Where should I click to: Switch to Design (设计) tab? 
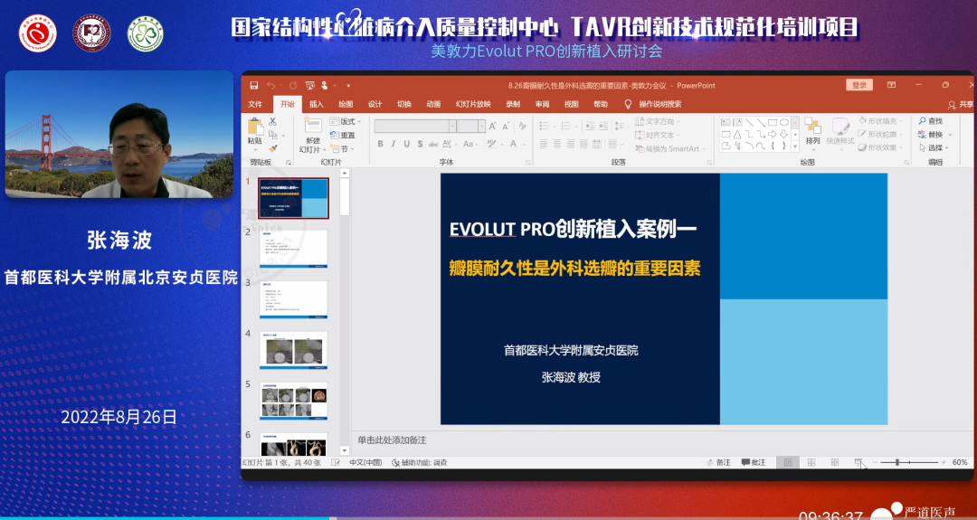pos(375,104)
